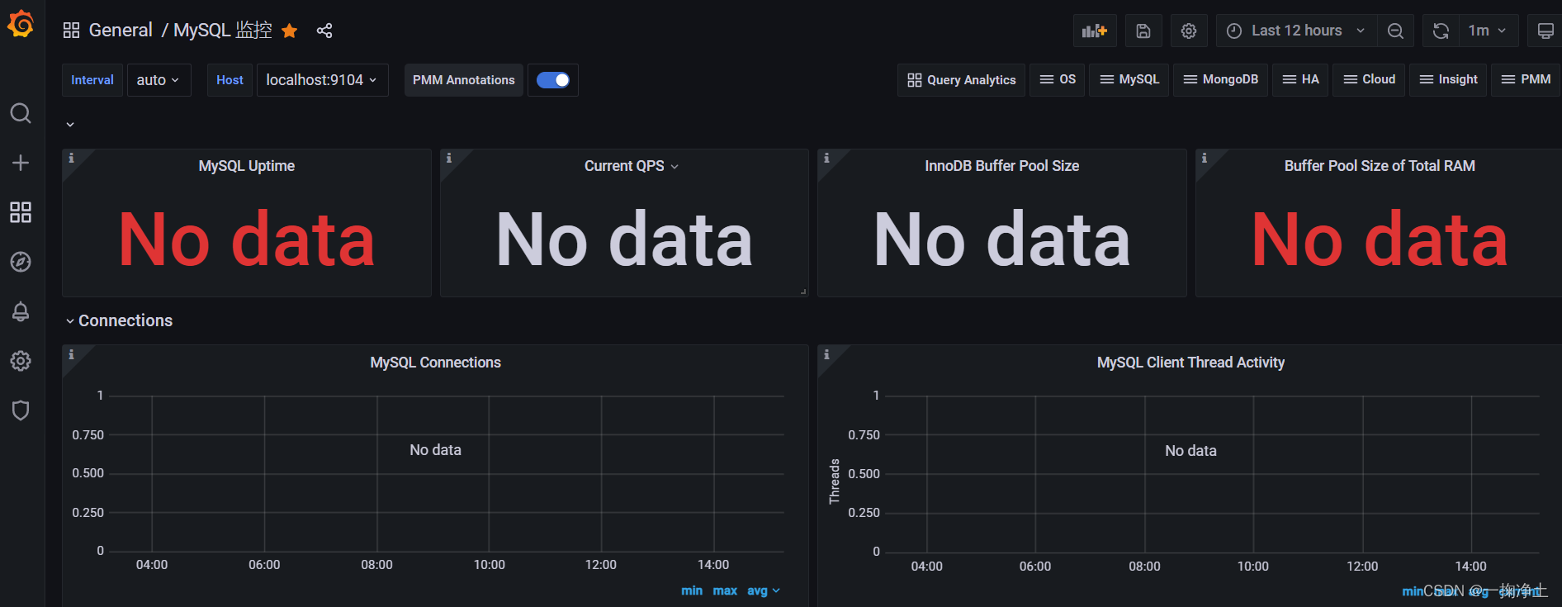
Task: Open the Insight dashboards menu
Action: click(x=1448, y=80)
